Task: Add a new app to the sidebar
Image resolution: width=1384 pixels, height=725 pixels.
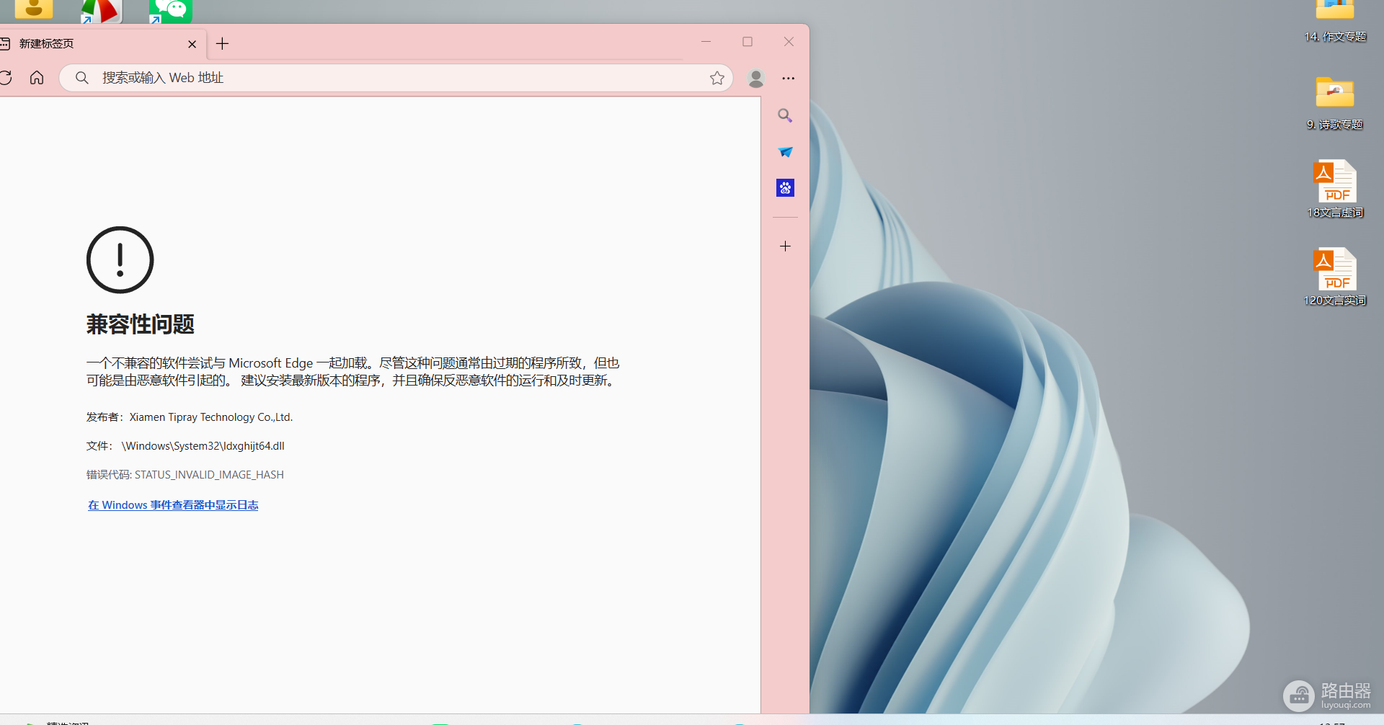Action: point(785,246)
